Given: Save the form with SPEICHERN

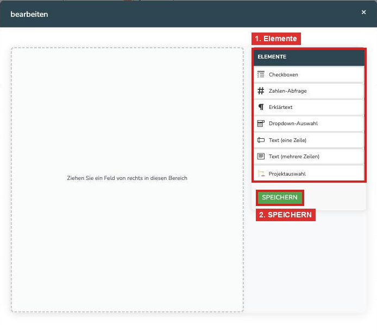Looking at the screenshot, I should pos(280,197).
